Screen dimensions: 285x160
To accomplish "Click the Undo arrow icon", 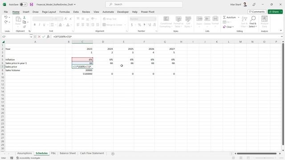I will pos(6,17).
